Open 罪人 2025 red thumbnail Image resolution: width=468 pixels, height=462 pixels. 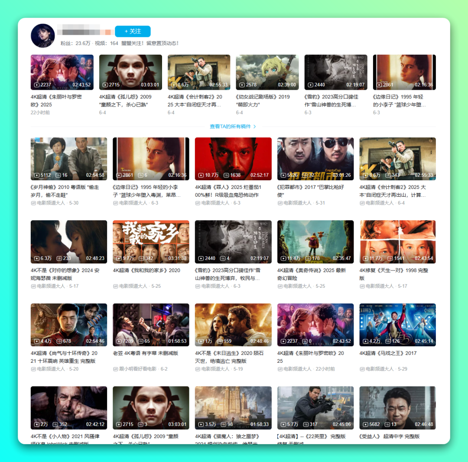point(233,159)
